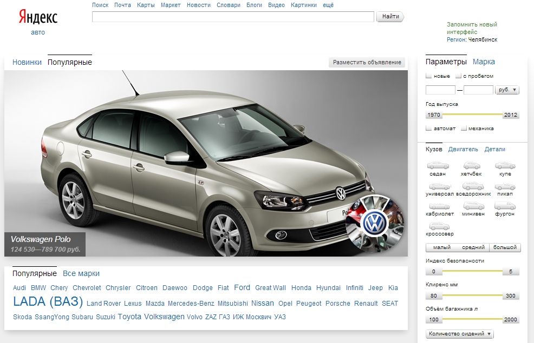Viewport: 534px width, 343px height.
Task: Expand the Количество сидений dropdown
Action: click(460, 334)
